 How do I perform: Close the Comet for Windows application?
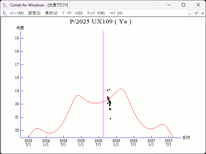click(x=198, y=5)
